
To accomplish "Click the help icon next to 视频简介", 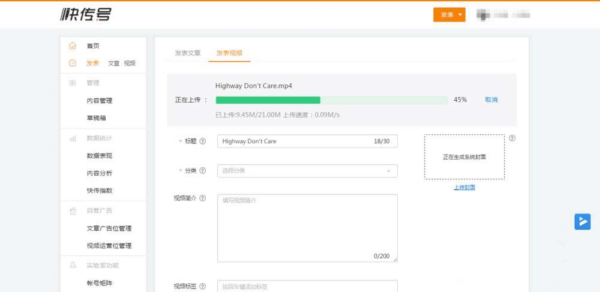I will [203, 198].
